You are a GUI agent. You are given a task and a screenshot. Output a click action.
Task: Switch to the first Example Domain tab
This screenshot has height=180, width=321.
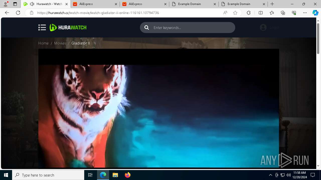tap(194, 4)
